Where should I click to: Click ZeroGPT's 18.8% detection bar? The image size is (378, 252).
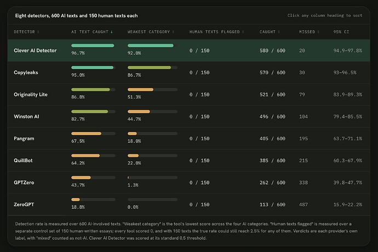coord(93,199)
